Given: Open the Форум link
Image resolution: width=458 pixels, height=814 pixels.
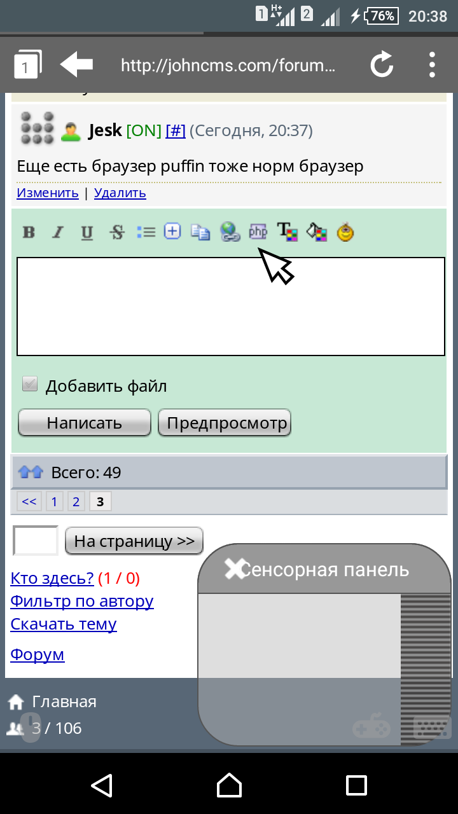Looking at the screenshot, I should click(38, 654).
